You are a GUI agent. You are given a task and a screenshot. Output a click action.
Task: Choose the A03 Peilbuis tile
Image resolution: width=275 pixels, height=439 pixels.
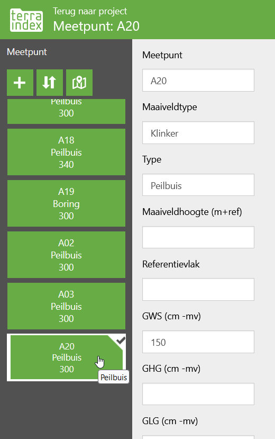click(66, 306)
